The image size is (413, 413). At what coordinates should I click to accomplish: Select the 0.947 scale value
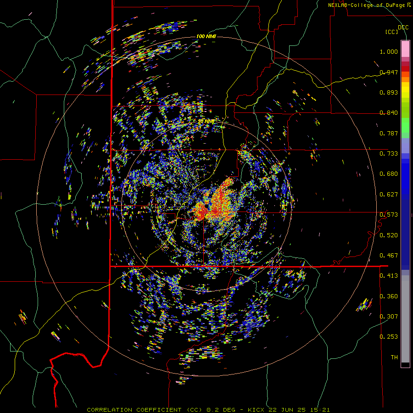[x=389, y=72]
